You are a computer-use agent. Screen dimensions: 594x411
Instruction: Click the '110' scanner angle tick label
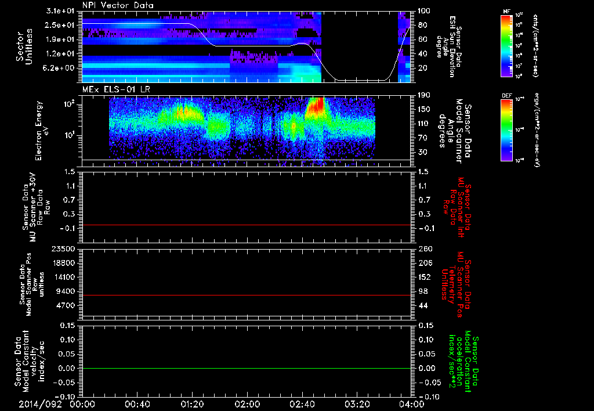(424, 124)
